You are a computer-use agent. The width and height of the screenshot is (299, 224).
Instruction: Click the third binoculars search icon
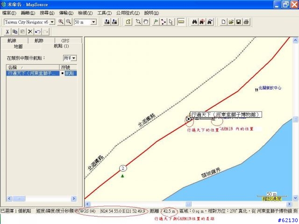(x=210, y=22)
